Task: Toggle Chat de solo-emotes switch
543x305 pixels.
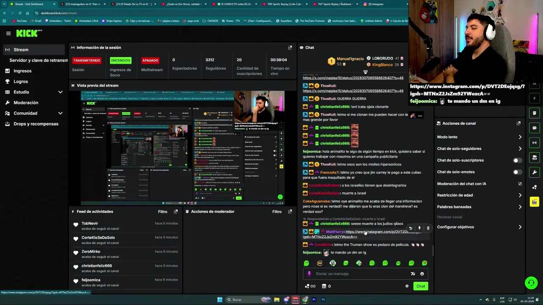Action: (517, 172)
